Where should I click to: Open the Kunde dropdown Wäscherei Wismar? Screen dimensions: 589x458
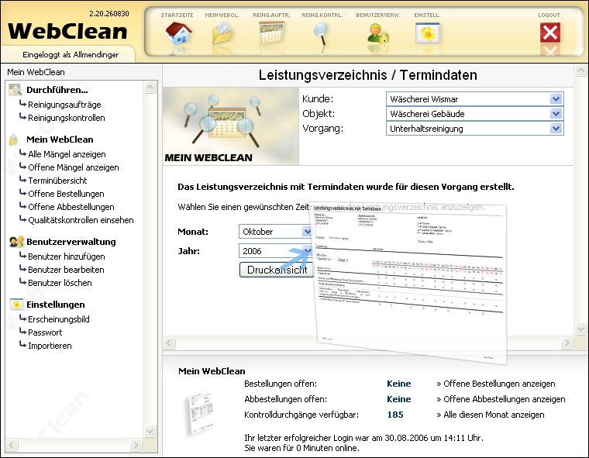[475, 99]
